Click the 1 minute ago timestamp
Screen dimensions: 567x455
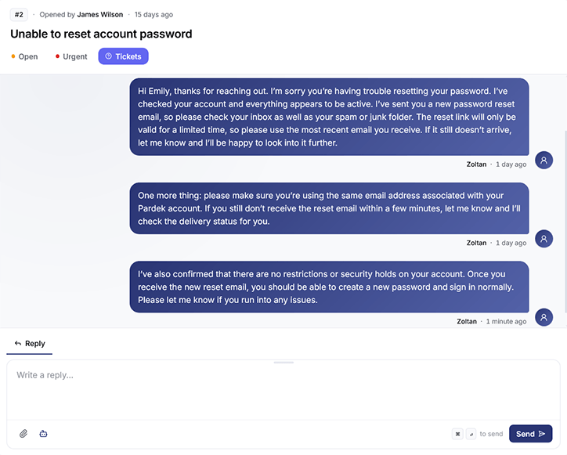coord(506,322)
